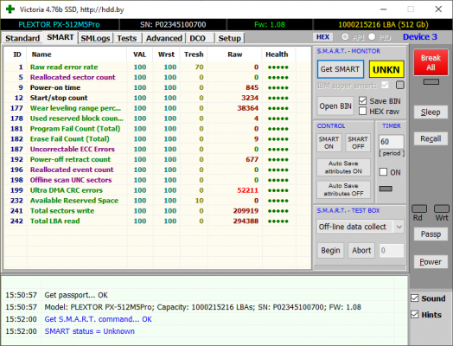The width and height of the screenshot is (453, 346).
Task: Click the indicator lamp beside IBM super smart
Action: (x=400, y=85)
